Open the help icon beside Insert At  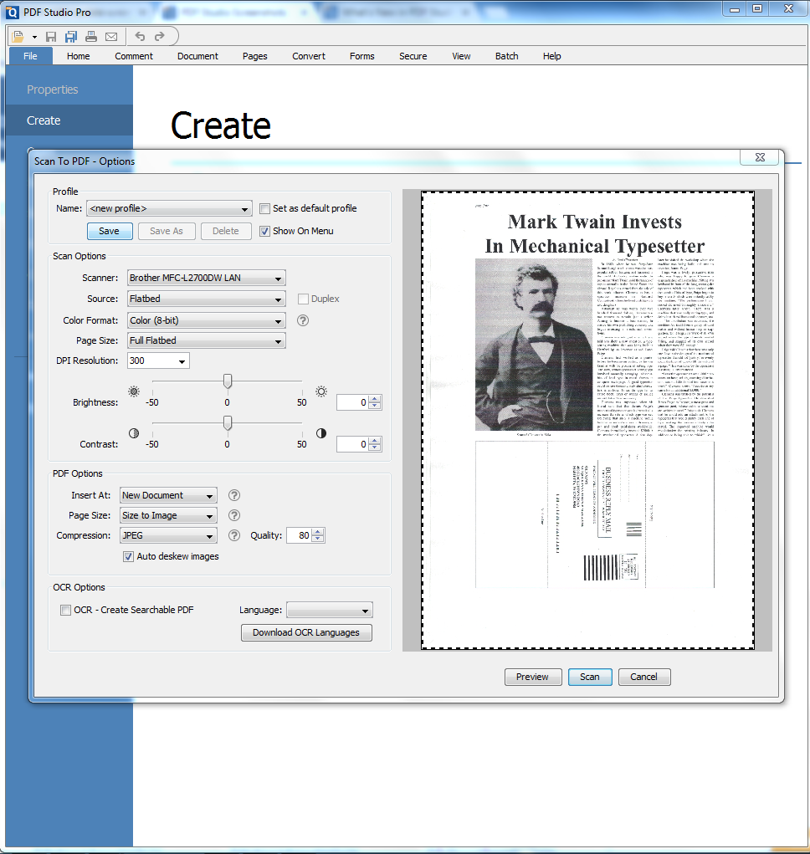click(234, 495)
